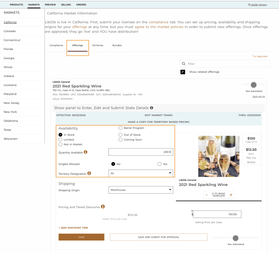
Task: Open the Territory Designation dropdown
Action: [141, 173]
